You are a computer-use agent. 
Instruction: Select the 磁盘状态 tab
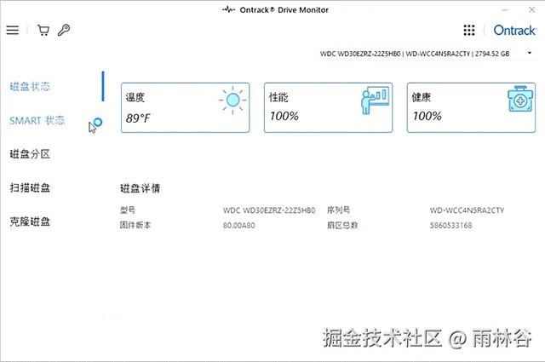coord(30,86)
